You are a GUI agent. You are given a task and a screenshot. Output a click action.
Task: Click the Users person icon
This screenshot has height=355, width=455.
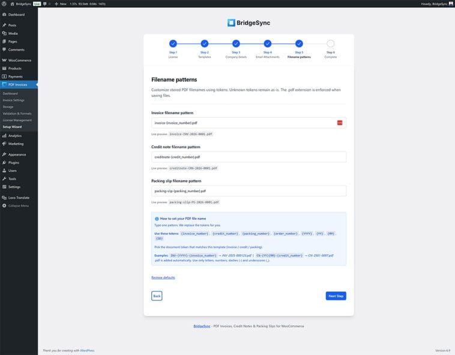click(x=4, y=171)
